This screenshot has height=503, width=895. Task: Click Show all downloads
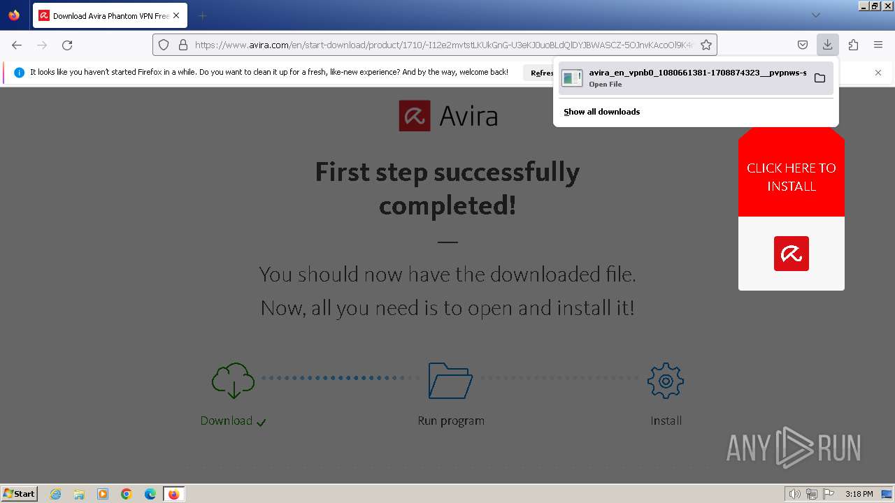pos(601,112)
